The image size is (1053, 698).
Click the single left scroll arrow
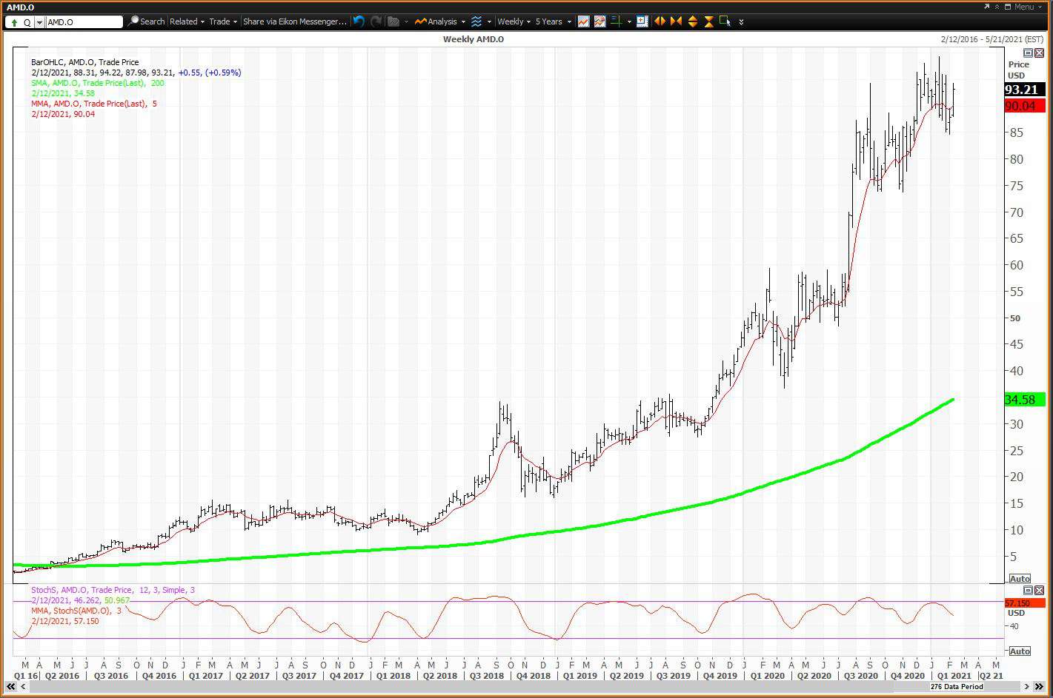coord(24,687)
